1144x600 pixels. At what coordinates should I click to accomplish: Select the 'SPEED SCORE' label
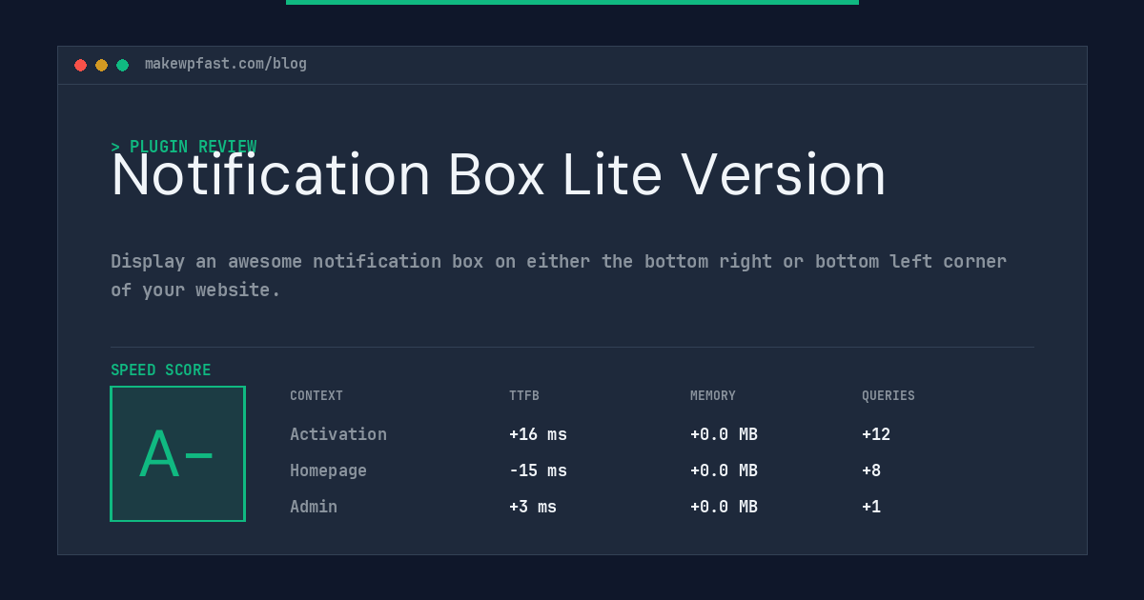click(161, 370)
